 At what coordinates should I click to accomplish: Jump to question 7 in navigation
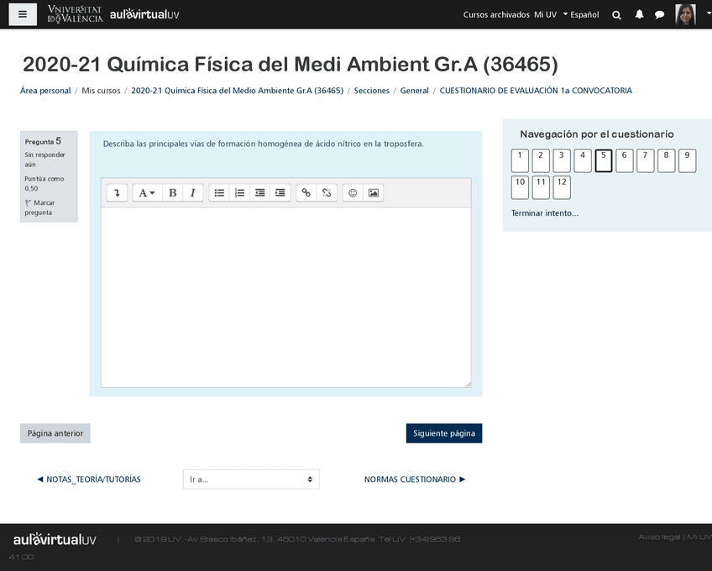[x=645, y=161]
